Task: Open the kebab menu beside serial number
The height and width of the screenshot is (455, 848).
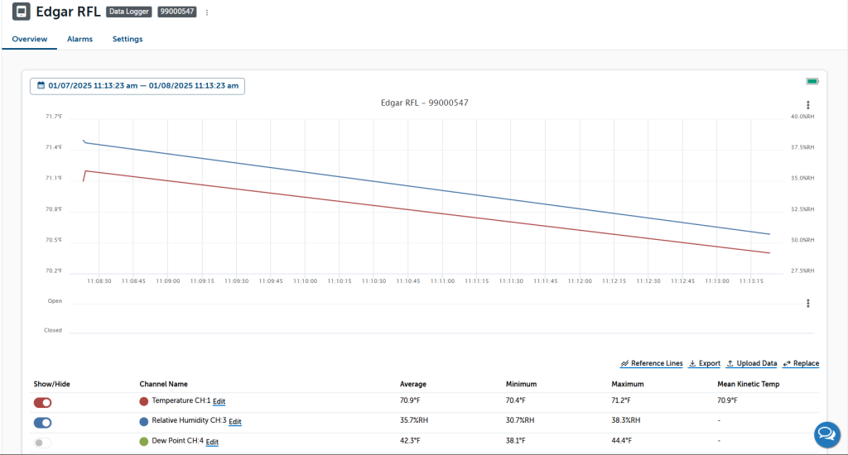Action: (207, 12)
